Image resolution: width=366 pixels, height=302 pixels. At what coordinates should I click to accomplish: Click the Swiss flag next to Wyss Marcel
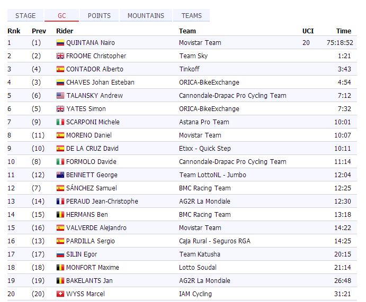coord(60,294)
